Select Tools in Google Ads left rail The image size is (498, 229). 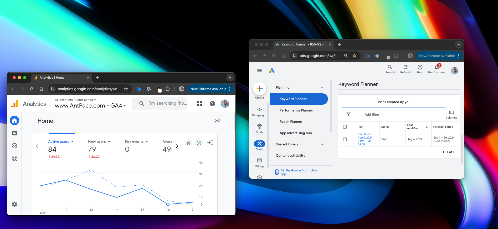click(x=259, y=146)
